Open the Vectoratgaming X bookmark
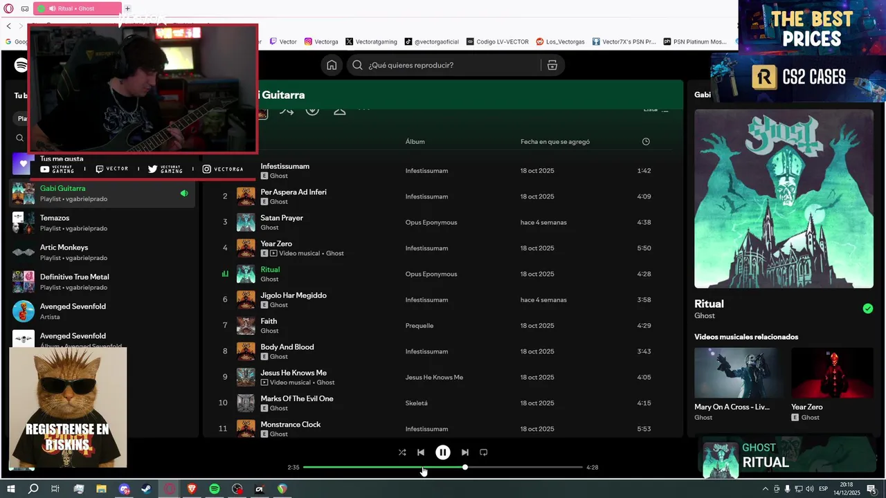 point(372,41)
